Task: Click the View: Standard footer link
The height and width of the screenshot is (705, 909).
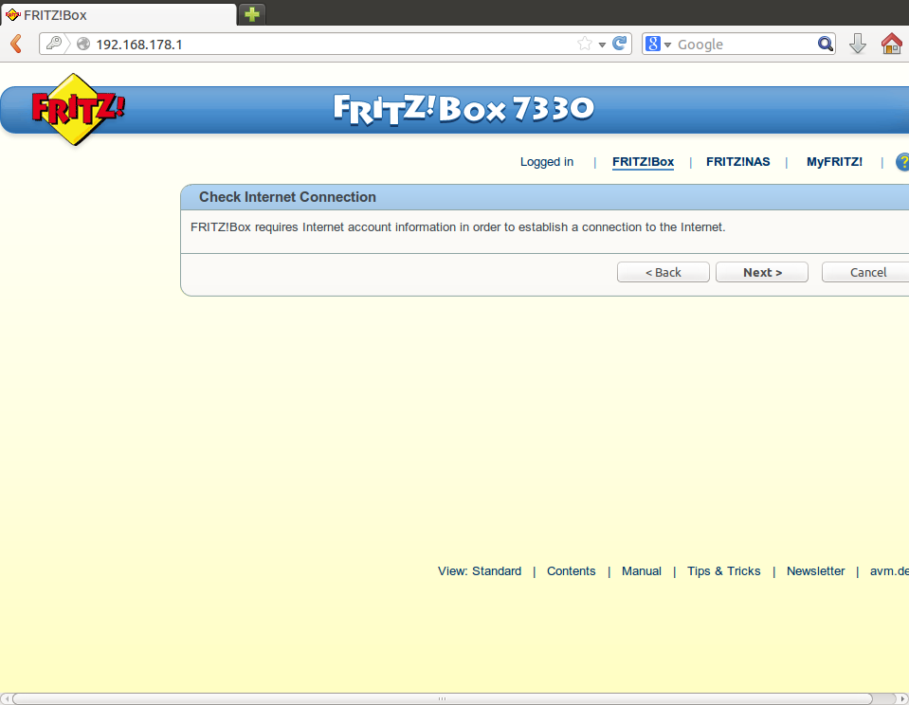Action: [x=480, y=571]
